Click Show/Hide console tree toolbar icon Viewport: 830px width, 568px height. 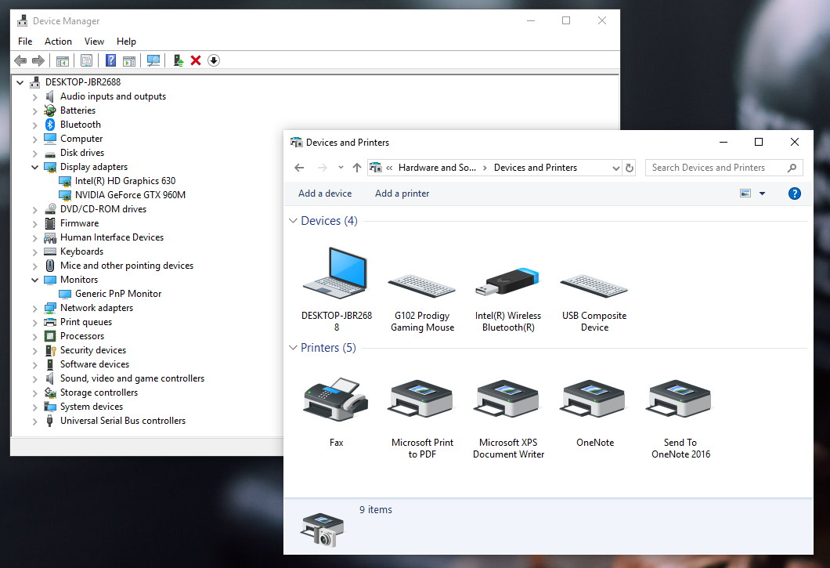63,60
